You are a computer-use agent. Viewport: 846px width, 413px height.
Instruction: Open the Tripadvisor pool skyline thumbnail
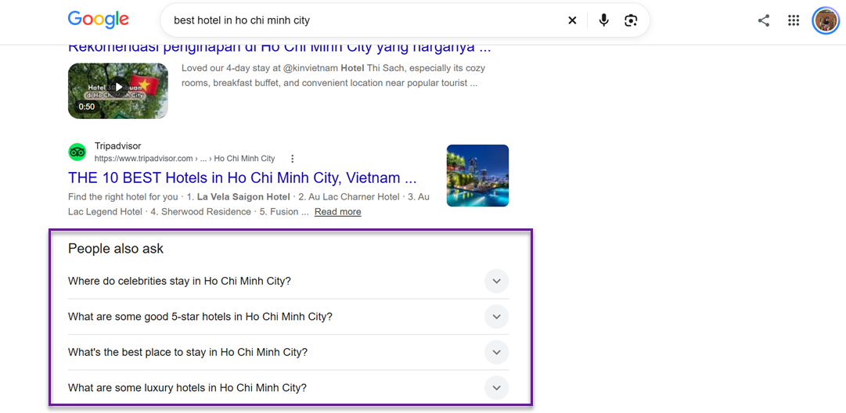(477, 175)
